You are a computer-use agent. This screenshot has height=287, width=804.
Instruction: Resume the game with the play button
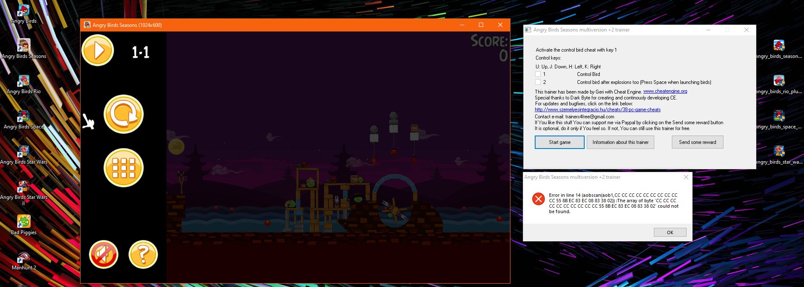click(x=98, y=51)
